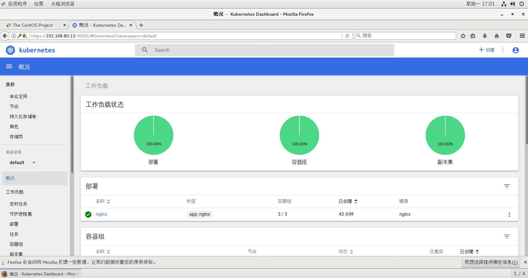Click the clock 星期一 17:21
This screenshot has height=278, width=528.
[x=480, y=4]
